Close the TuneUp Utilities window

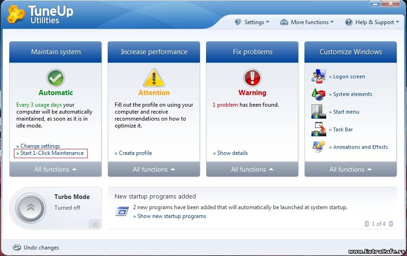(x=391, y=3)
